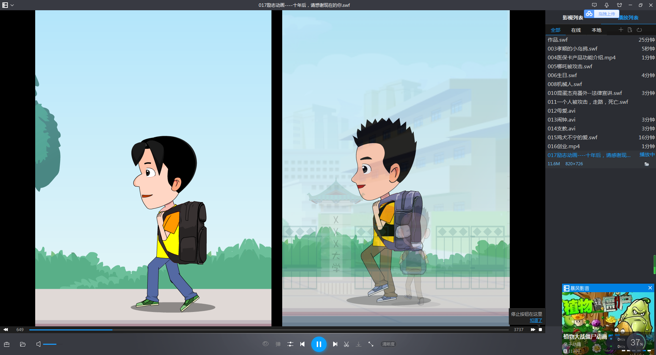
Task: Stop playback with the stop button
Action: pyautogui.click(x=541, y=330)
